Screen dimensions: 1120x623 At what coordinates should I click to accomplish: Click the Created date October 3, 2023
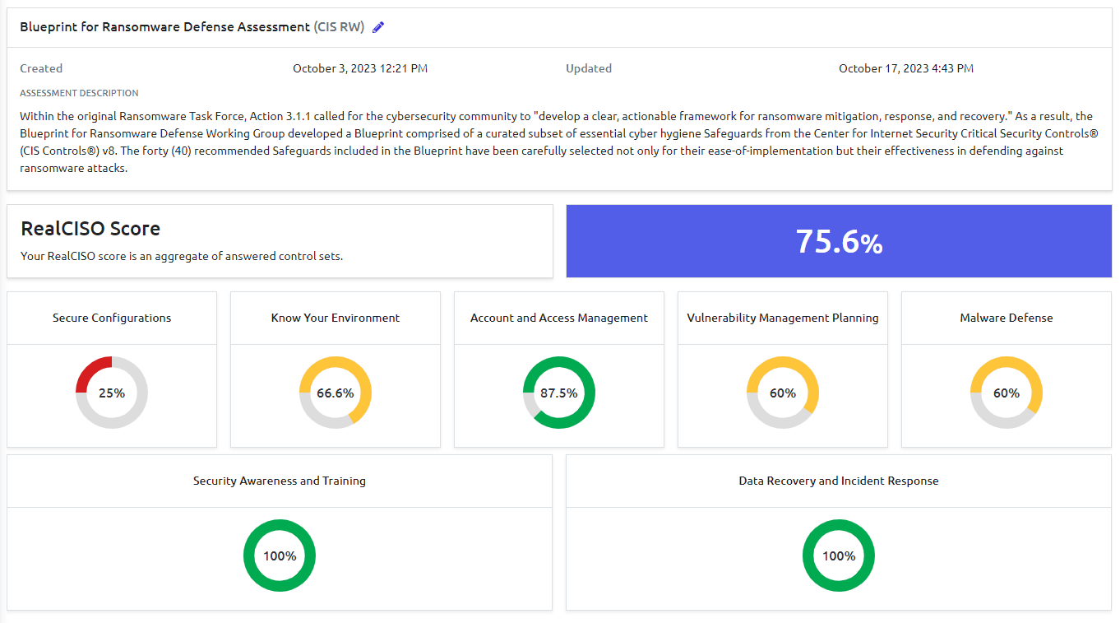(360, 69)
